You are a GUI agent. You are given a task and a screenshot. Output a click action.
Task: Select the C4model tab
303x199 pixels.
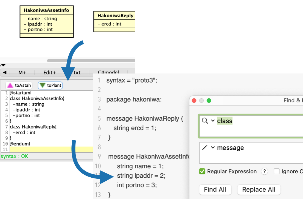109,73
